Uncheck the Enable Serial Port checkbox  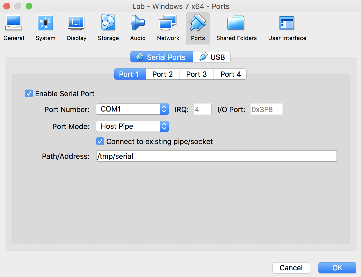click(x=29, y=94)
